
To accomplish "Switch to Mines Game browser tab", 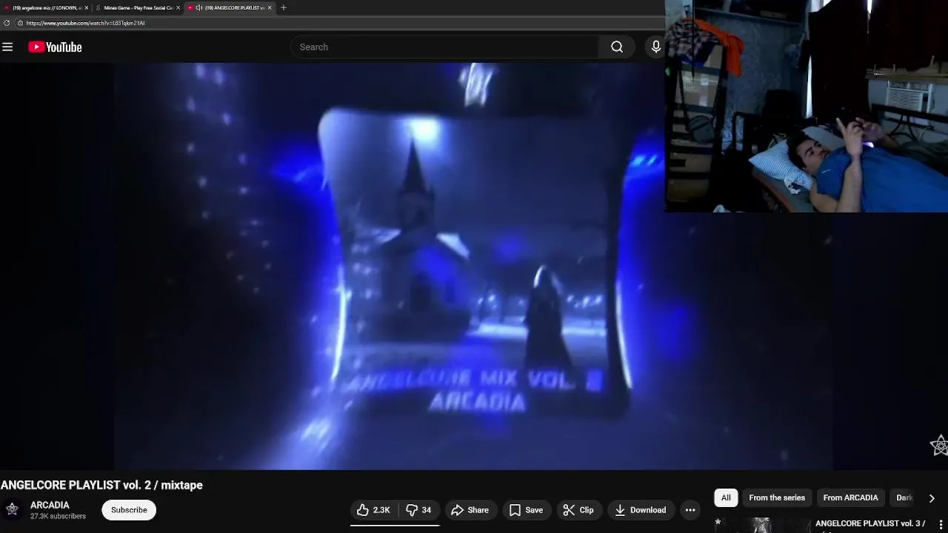I will tap(138, 7).
